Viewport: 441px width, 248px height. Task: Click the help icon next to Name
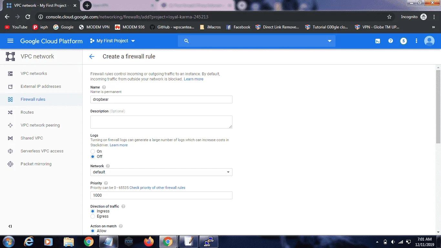[x=104, y=87]
